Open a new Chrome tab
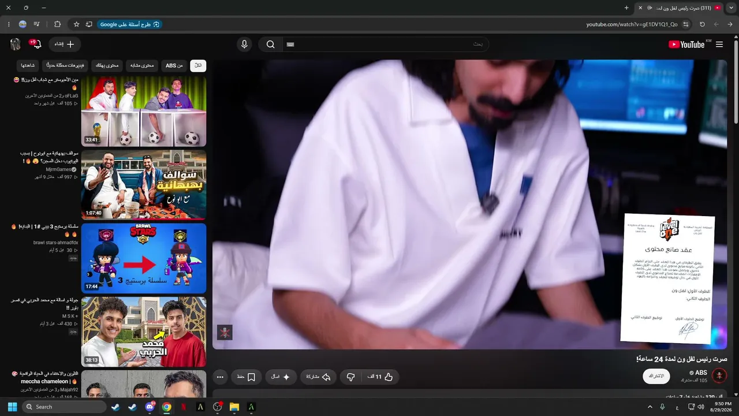This screenshot has width=739, height=416. [x=626, y=8]
